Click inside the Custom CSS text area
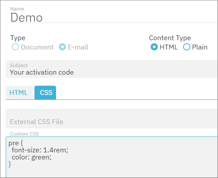This screenshot has height=178, width=218. point(112,157)
